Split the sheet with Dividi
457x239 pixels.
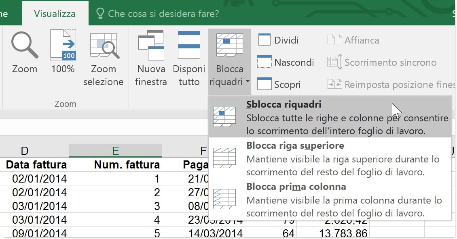pyautogui.click(x=278, y=40)
